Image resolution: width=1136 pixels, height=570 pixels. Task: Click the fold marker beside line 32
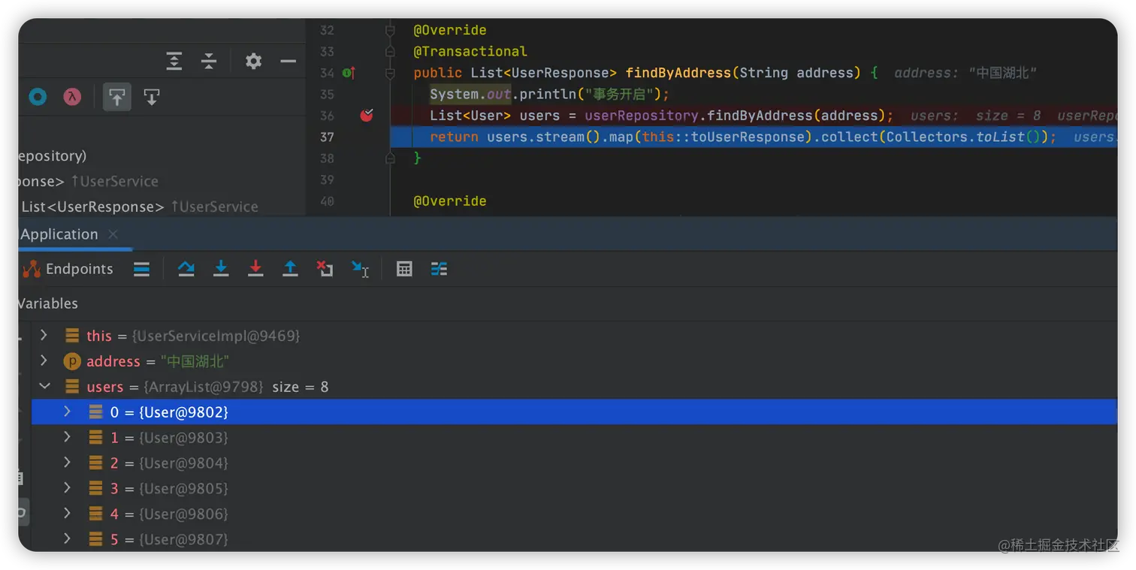[x=390, y=30]
